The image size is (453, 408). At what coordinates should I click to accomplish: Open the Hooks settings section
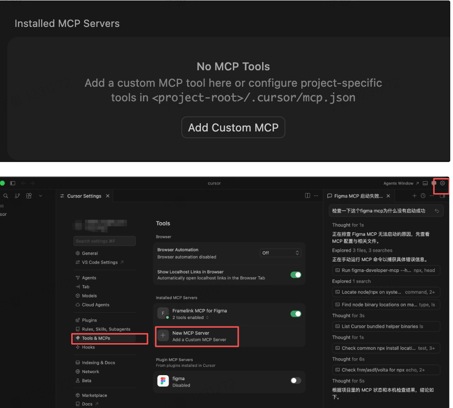point(88,347)
